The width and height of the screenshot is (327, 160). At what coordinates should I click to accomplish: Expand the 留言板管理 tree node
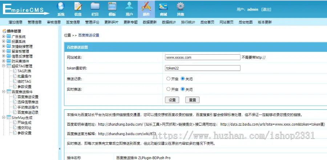tap(4, 51)
